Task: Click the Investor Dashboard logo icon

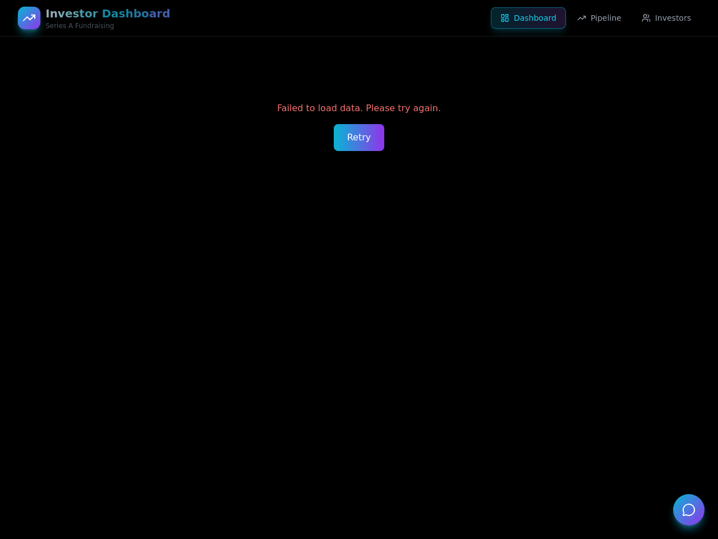Action: coord(29,18)
